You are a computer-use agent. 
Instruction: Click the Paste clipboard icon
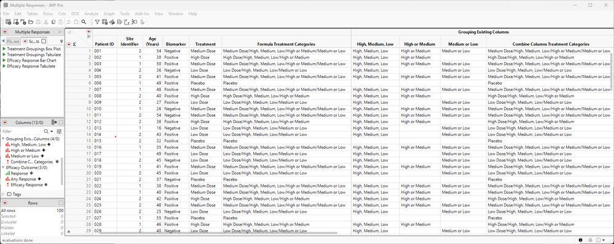tap(61, 22)
